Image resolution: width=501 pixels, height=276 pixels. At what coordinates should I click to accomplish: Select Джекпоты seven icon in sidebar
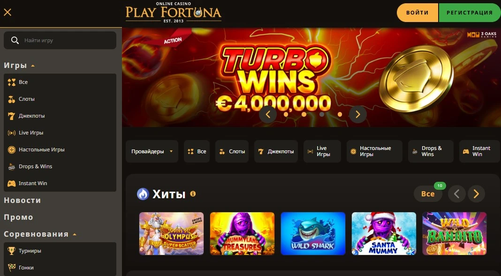click(x=12, y=116)
